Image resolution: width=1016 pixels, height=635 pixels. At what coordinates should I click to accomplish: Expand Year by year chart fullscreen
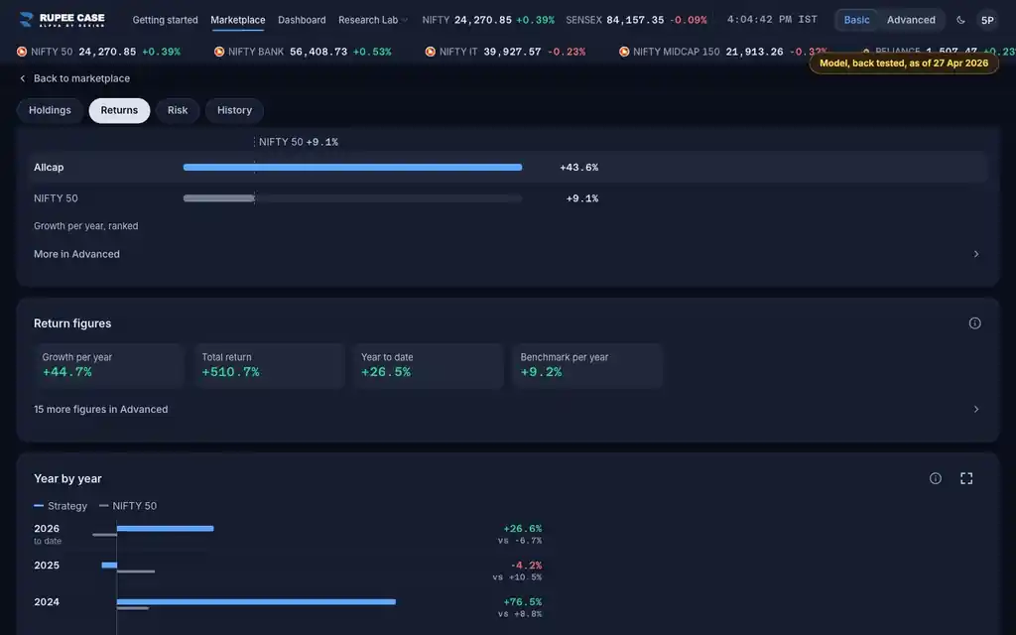click(x=966, y=478)
